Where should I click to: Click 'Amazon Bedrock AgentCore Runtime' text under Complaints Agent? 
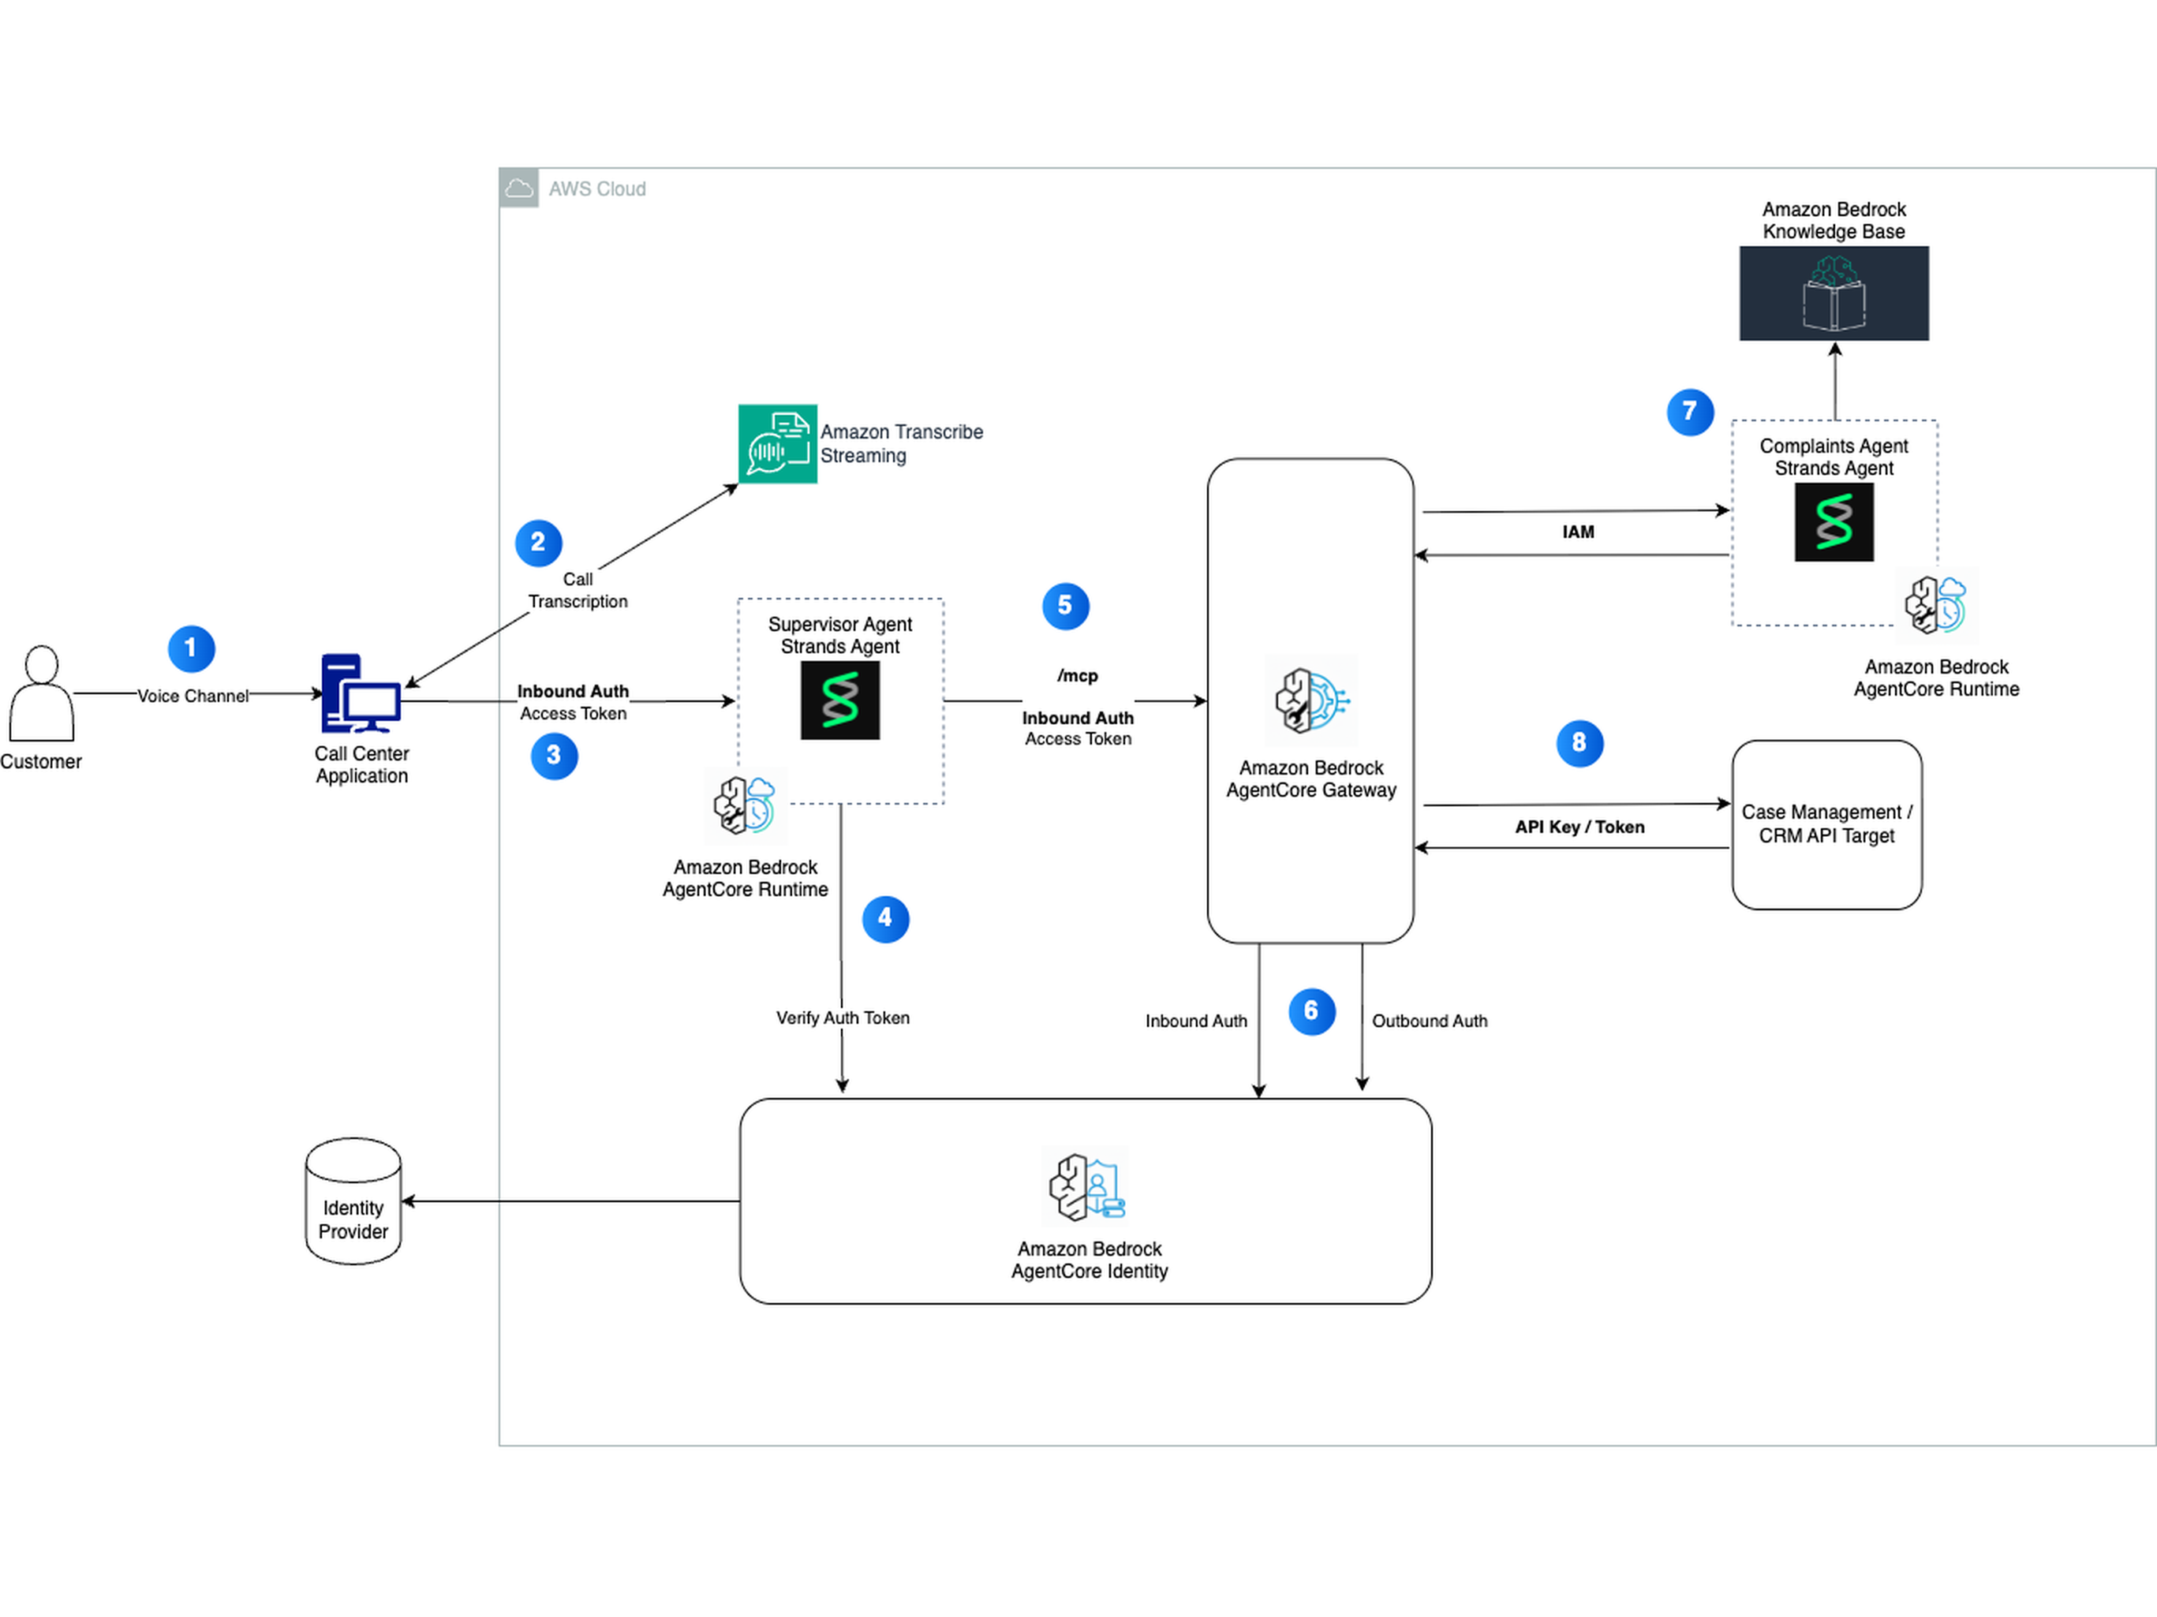click(x=1935, y=678)
